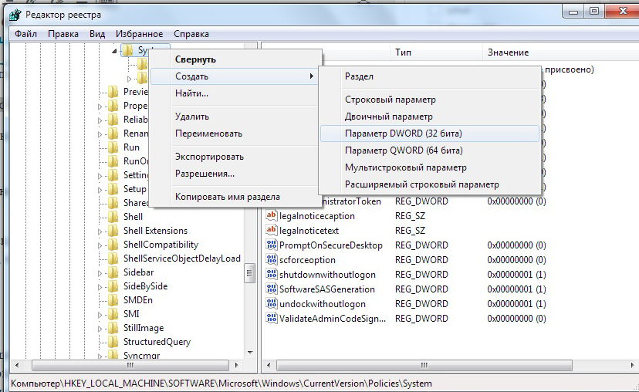Expand the SMI key
The height and width of the screenshot is (392, 639).
(100, 315)
